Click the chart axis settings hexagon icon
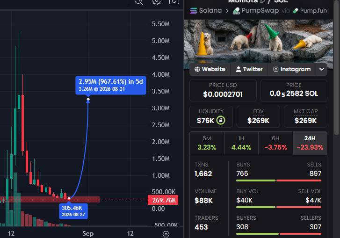Image resolution: width=340 pixels, height=238 pixels. pos(166,234)
